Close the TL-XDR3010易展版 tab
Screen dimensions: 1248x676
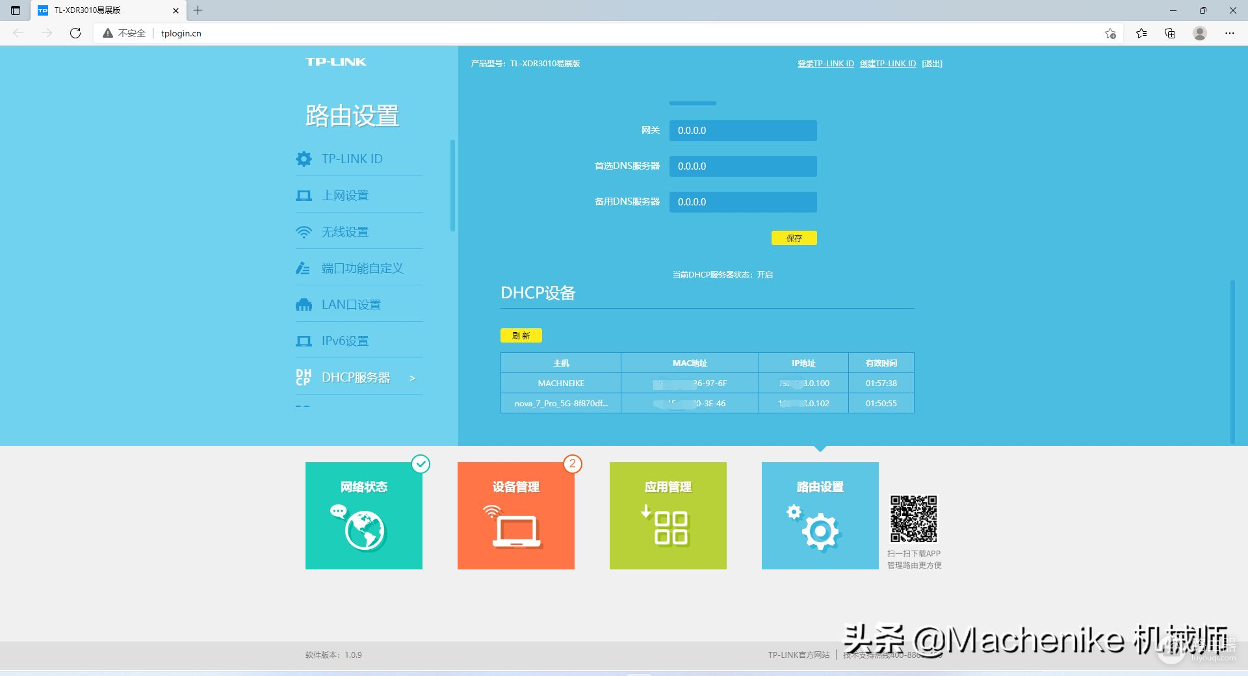tap(175, 10)
